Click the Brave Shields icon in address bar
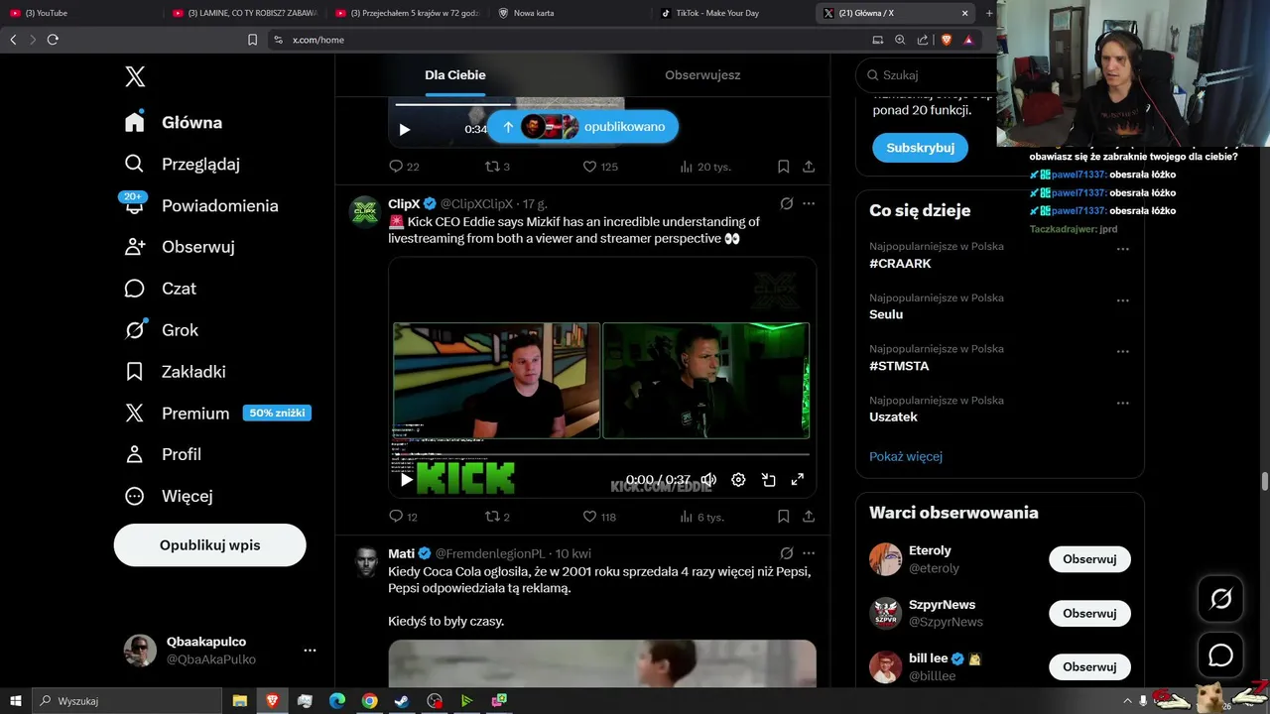 pyautogui.click(x=946, y=40)
